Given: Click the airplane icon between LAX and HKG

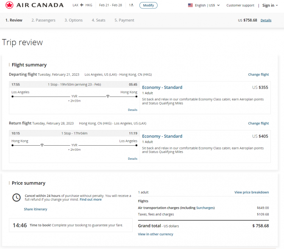Looking at the screenshot, I should click(82, 5).
